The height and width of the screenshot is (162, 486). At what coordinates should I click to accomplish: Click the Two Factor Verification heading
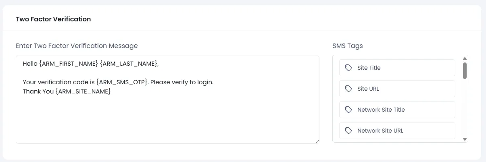point(53,19)
